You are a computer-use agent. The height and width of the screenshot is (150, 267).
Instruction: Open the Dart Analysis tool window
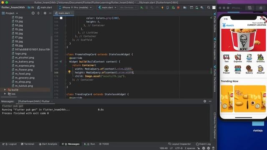click(48, 144)
